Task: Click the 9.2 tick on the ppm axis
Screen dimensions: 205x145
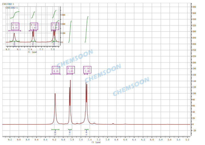Action: pos(10,140)
